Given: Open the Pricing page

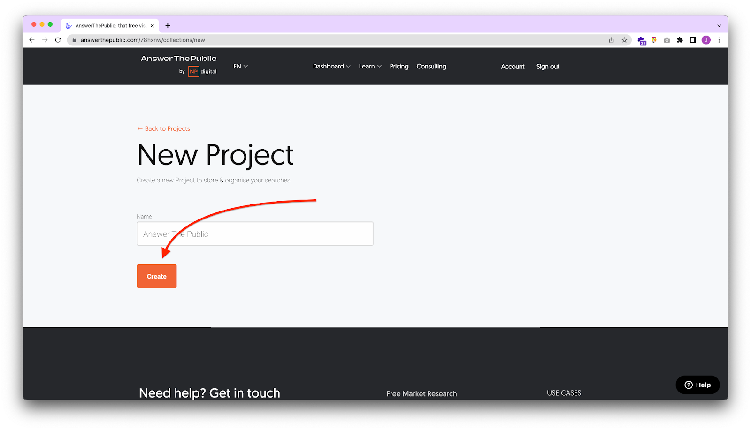Looking at the screenshot, I should 399,67.
